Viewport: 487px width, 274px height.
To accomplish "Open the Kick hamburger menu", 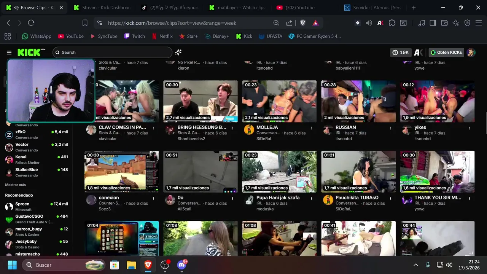I will point(9,53).
